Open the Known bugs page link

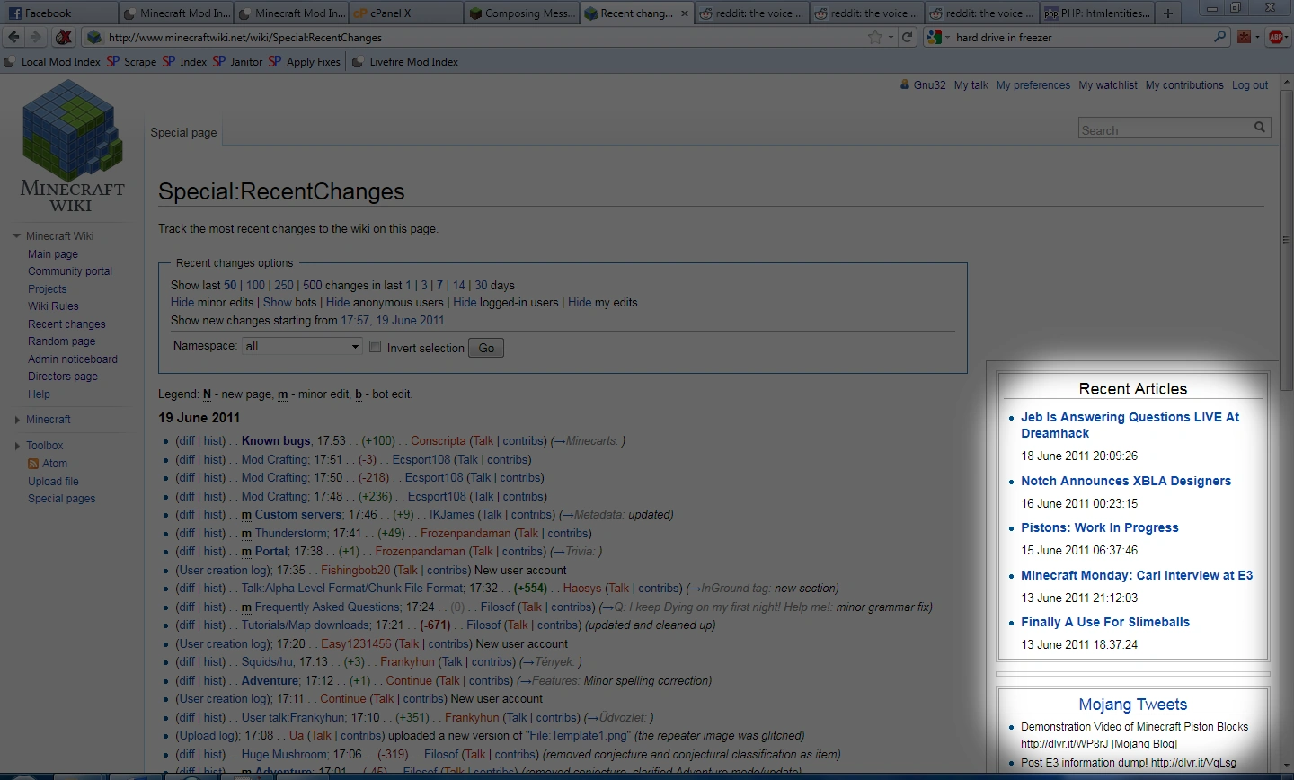coord(276,441)
